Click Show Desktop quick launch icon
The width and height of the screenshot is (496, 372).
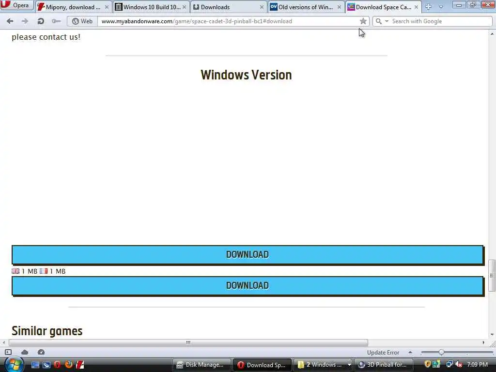(x=35, y=365)
